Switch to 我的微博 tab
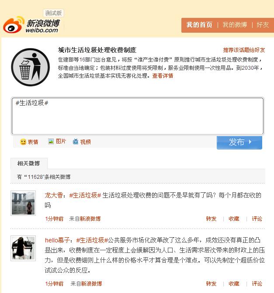274x293 pixels. point(235,25)
